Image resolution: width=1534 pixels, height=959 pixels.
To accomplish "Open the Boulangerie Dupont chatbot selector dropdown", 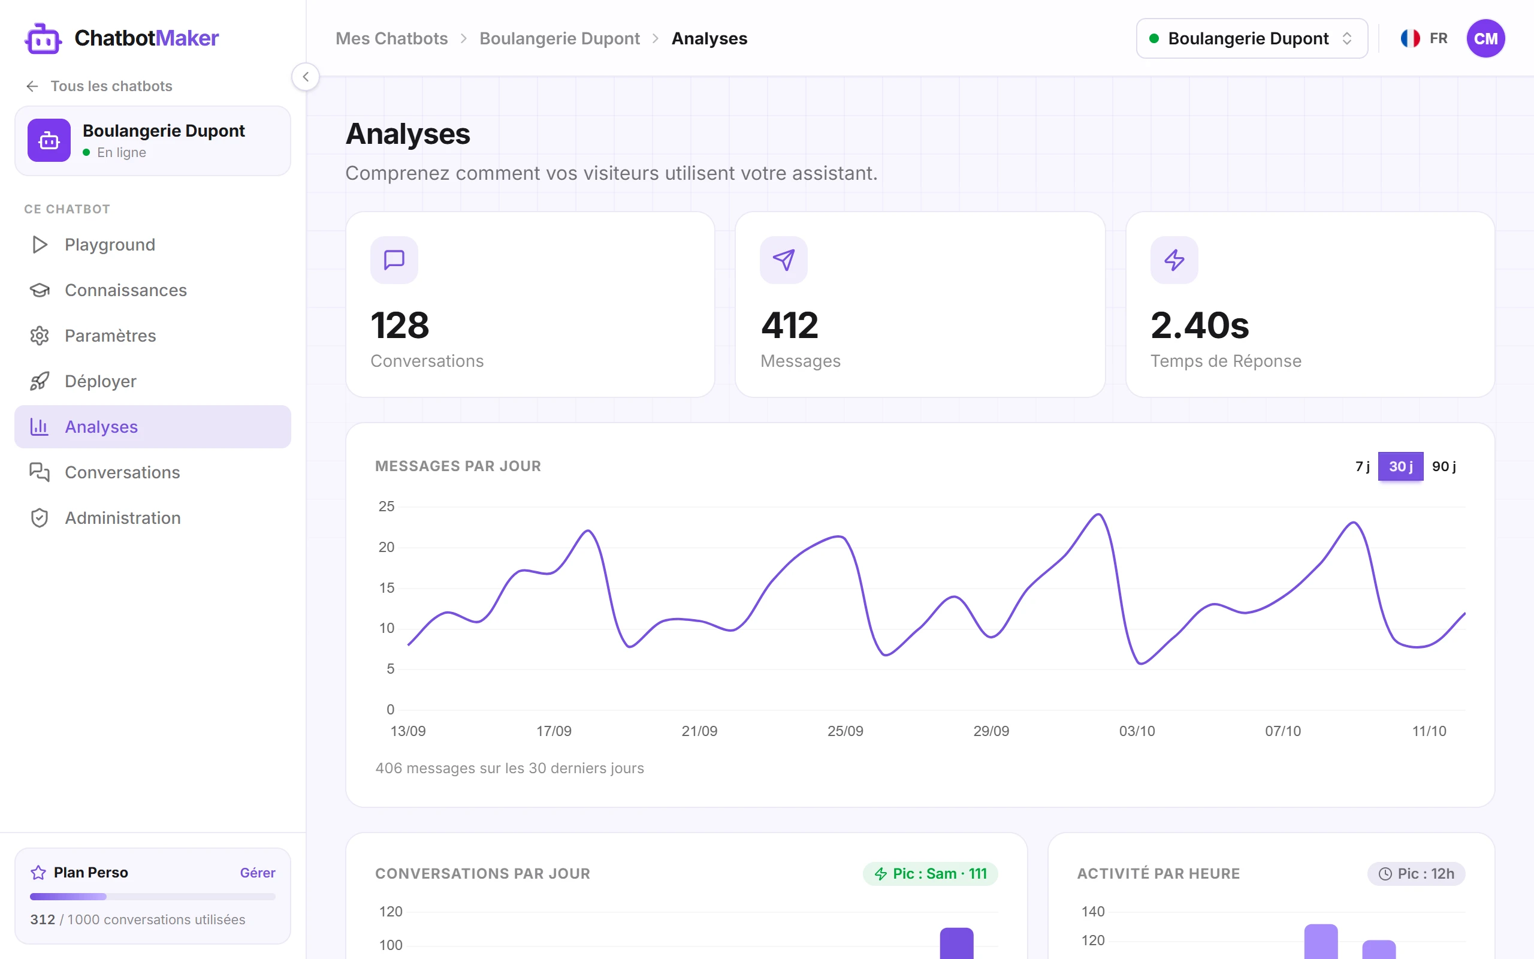I will [x=1251, y=39].
